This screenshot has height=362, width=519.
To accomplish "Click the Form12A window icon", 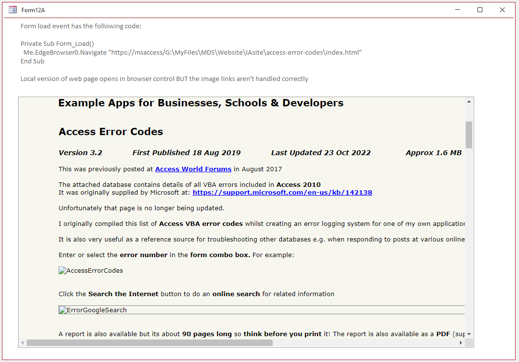I will [x=13, y=10].
